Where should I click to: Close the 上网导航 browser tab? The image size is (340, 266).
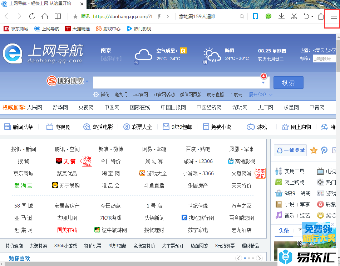(82, 4)
